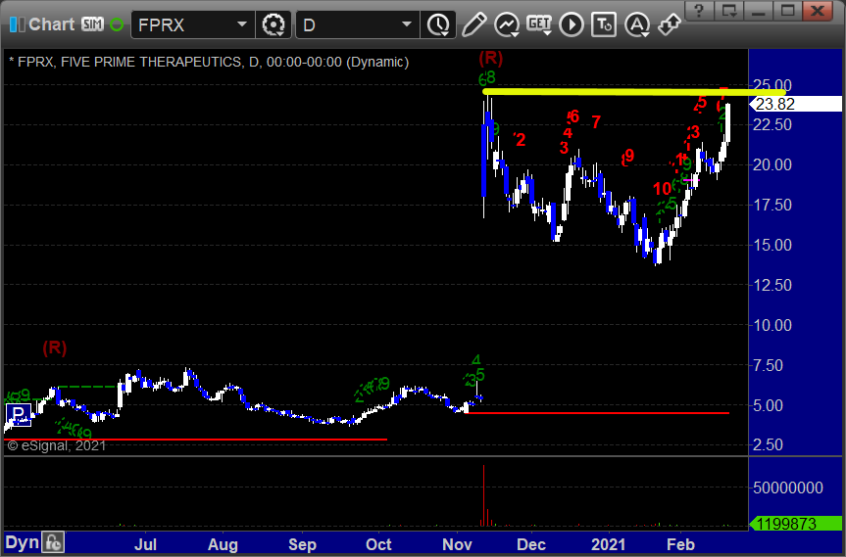Click the green connection status circle
The height and width of the screenshot is (557, 846).
point(117,24)
